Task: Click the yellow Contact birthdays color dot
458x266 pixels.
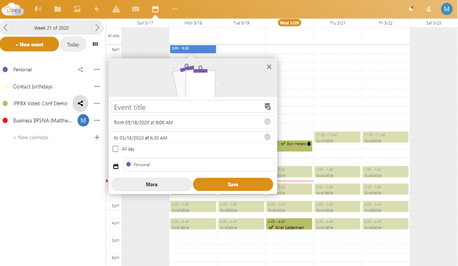Action: coord(5,86)
